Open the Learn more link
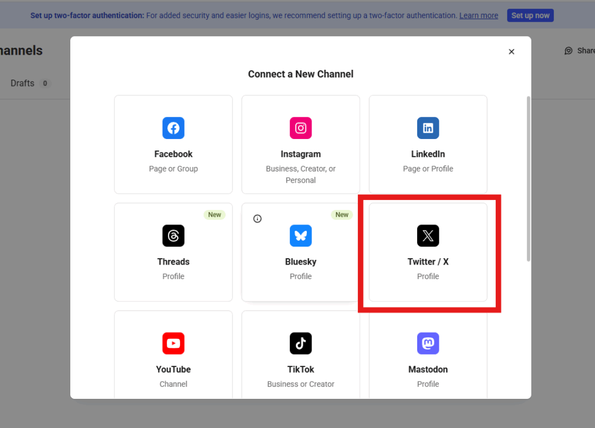 [x=479, y=16]
